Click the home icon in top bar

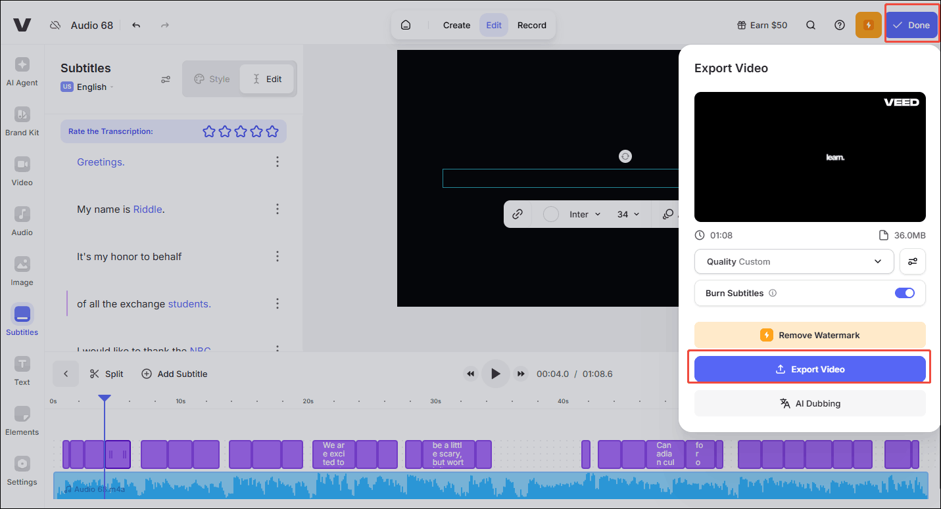406,25
